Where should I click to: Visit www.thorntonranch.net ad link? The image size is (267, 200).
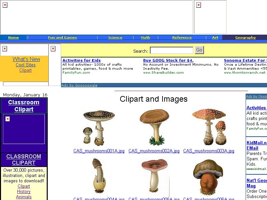pyautogui.click(x=245, y=73)
